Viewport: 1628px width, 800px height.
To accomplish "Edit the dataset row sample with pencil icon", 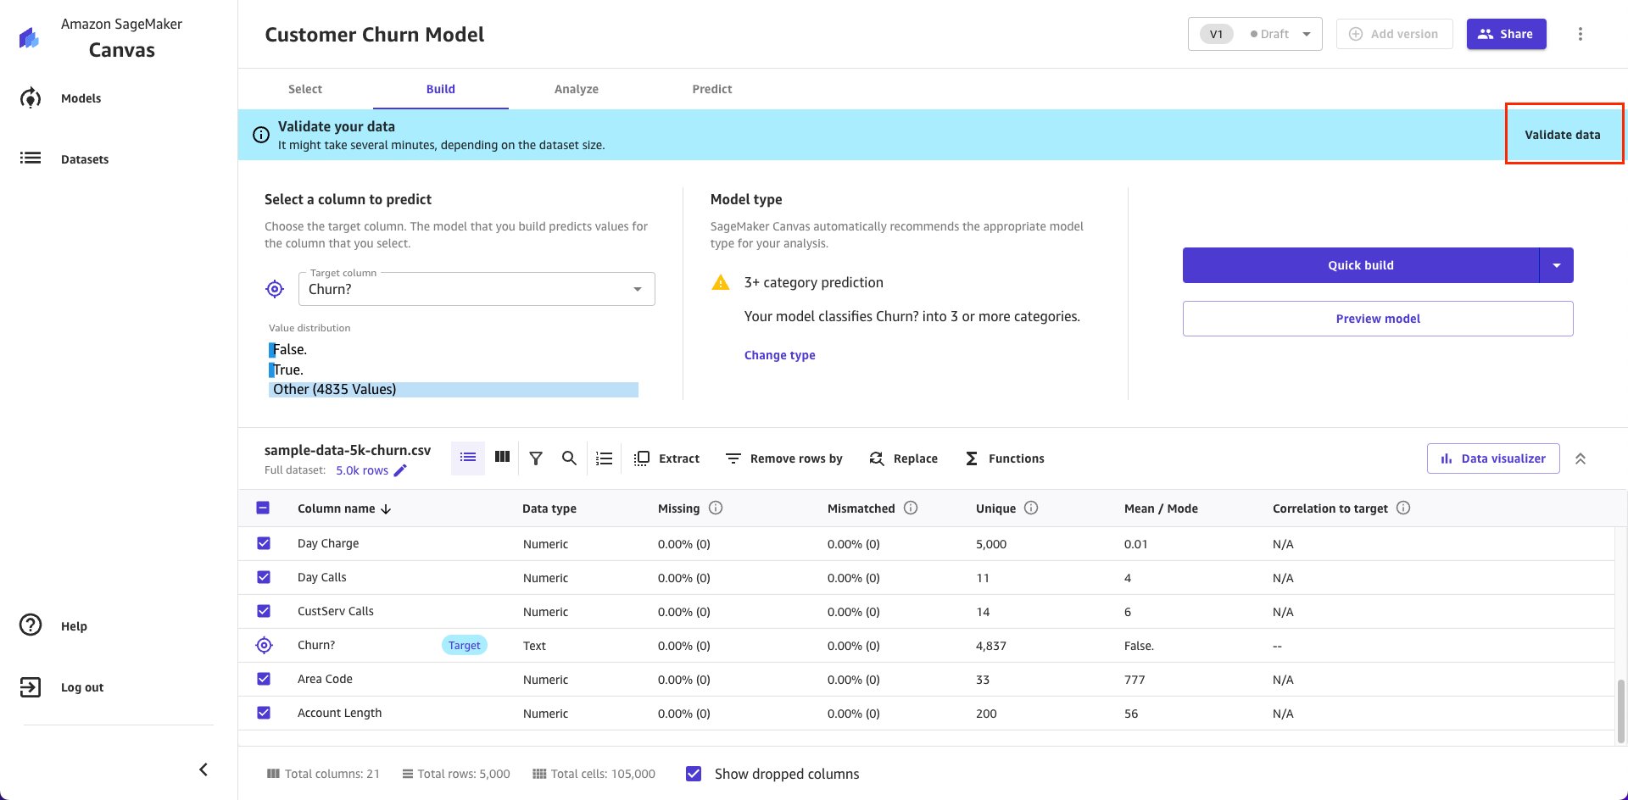I will (400, 470).
